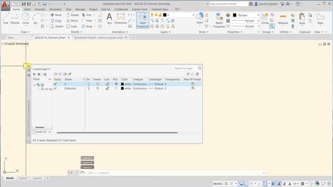Viewport: 333px width, 187px height.
Task: Toggle New VP Freeze for layer 0
Action: [x=193, y=84]
